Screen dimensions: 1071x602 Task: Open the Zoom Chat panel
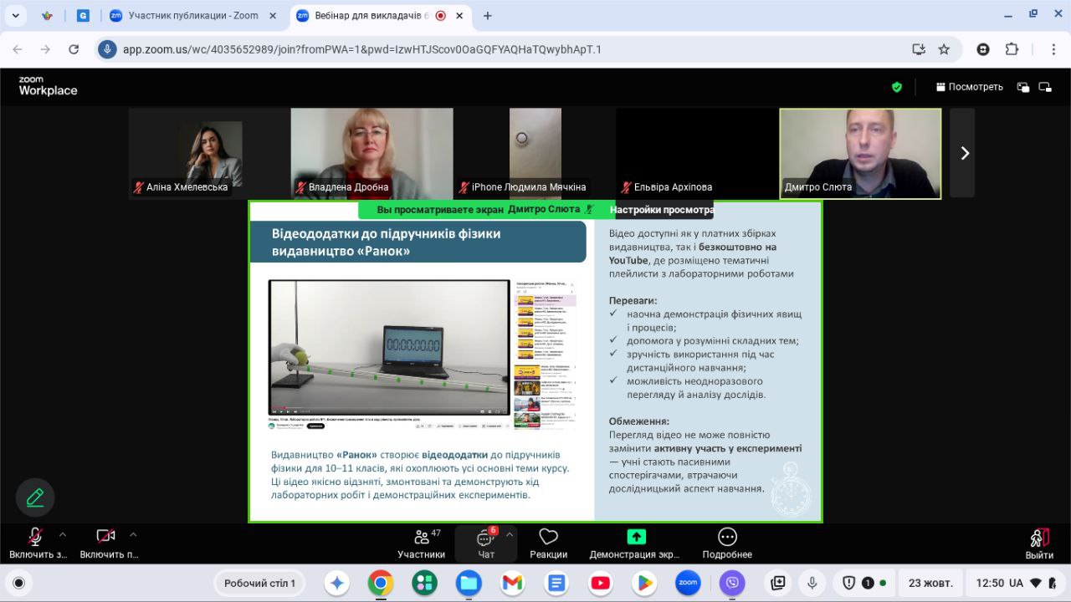point(485,538)
